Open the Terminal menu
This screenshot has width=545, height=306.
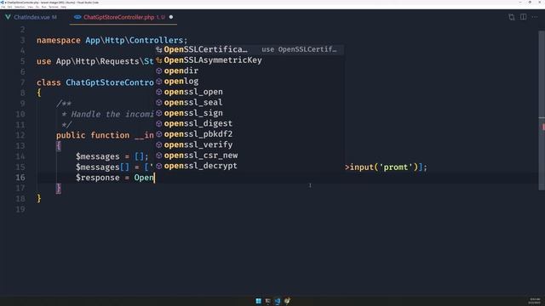[x=54, y=7]
